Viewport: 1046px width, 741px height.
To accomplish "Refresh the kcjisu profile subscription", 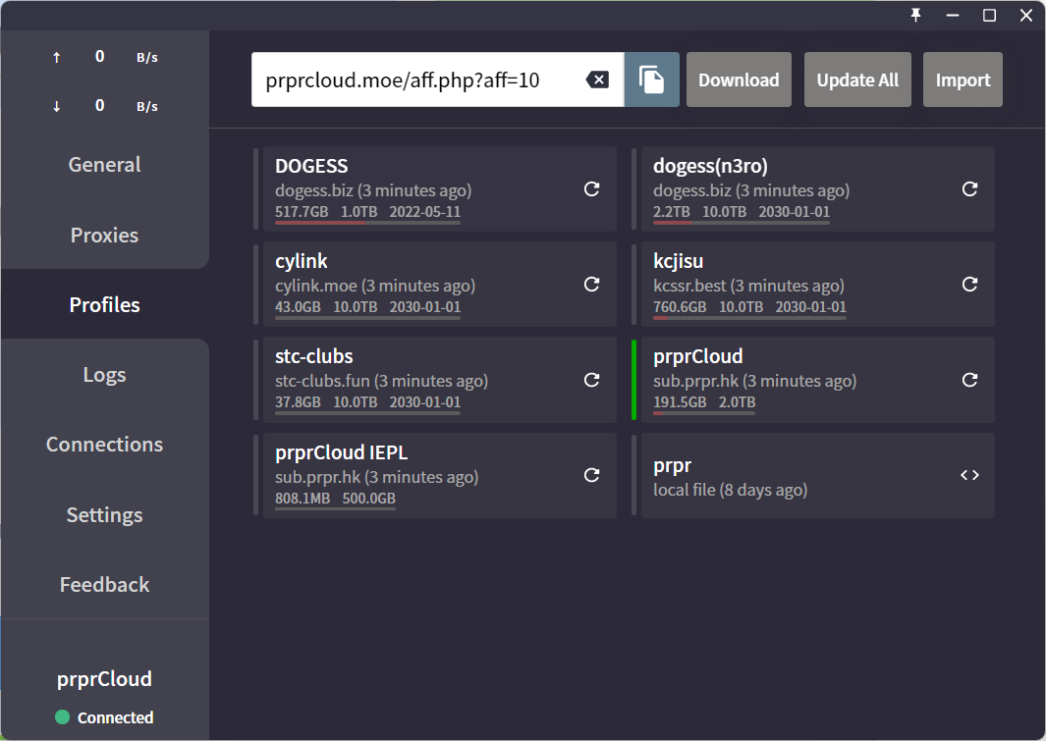I will (969, 285).
